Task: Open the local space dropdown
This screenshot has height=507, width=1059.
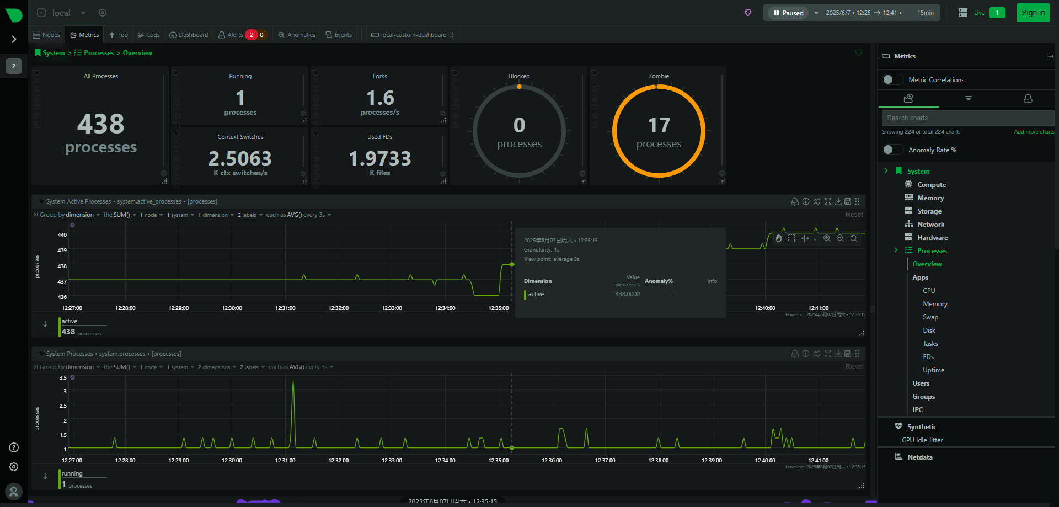Action: point(83,13)
